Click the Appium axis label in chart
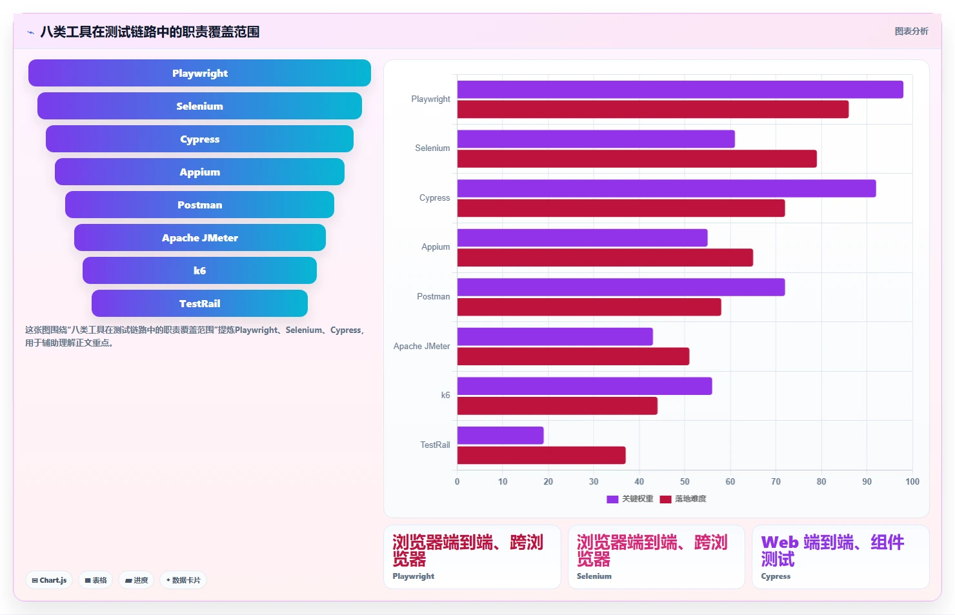Image resolution: width=955 pixels, height=615 pixels. click(436, 247)
